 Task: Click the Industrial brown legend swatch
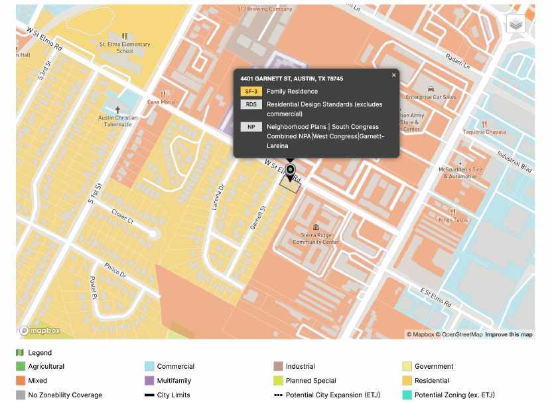[279, 366]
